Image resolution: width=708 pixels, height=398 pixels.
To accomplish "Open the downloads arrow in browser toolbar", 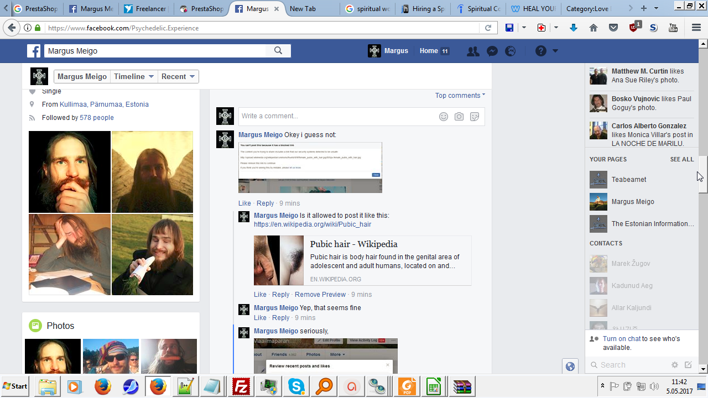I will click(x=574, y=28).
